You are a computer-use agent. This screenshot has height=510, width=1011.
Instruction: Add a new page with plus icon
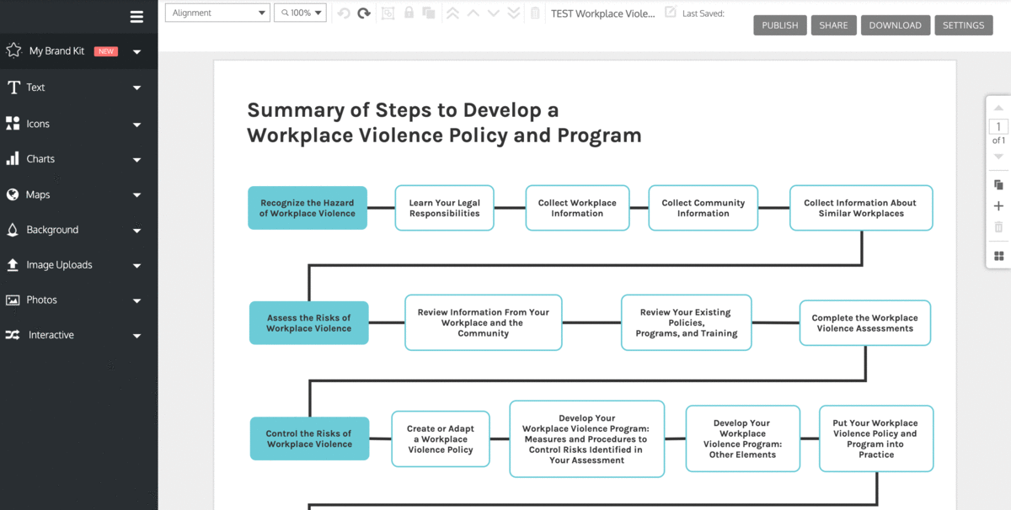(998, 206)
